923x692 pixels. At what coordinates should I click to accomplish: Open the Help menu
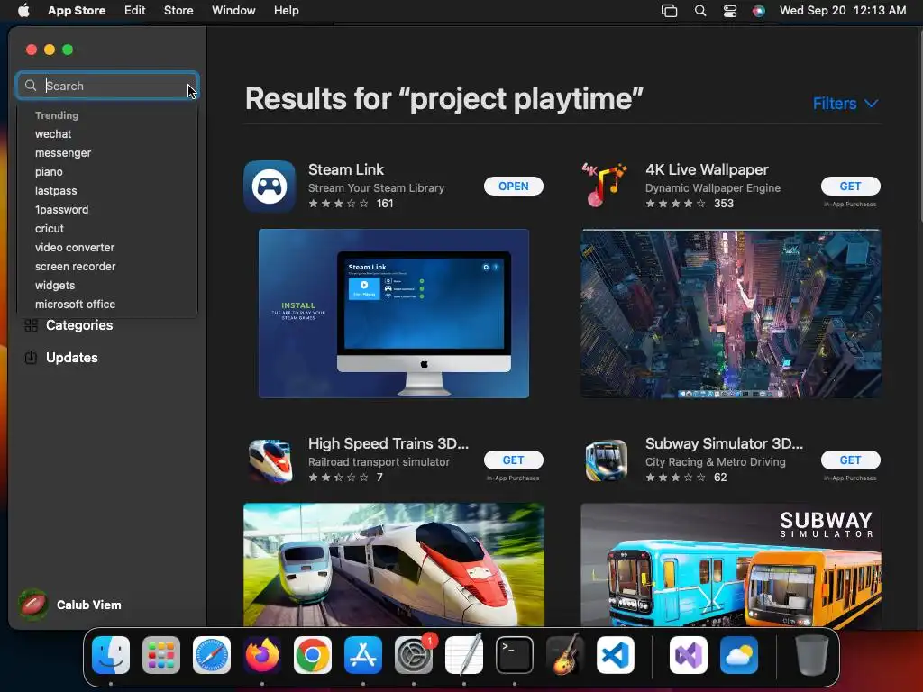[286, 11]
